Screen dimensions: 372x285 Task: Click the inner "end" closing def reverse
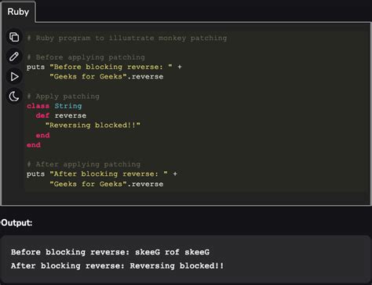pos(42,135)
